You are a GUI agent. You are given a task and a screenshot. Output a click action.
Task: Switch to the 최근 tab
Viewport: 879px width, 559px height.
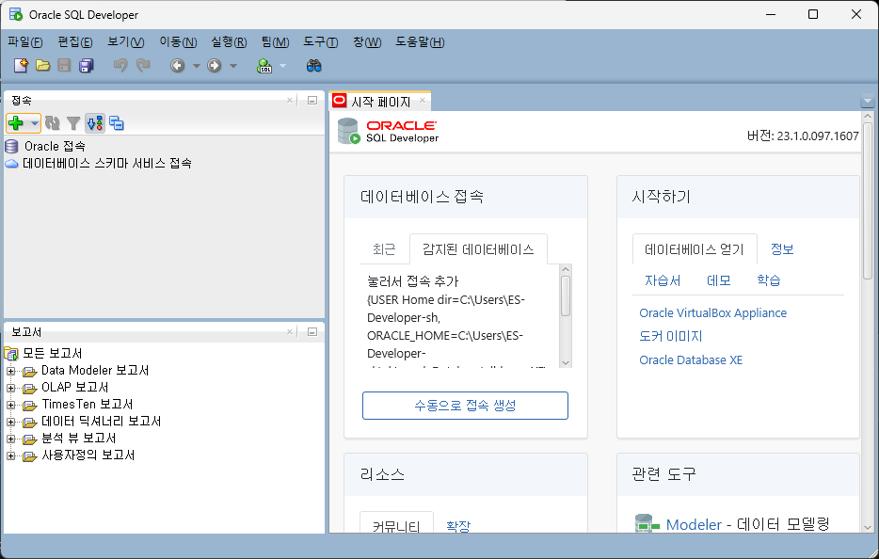[x=384, y=249]
